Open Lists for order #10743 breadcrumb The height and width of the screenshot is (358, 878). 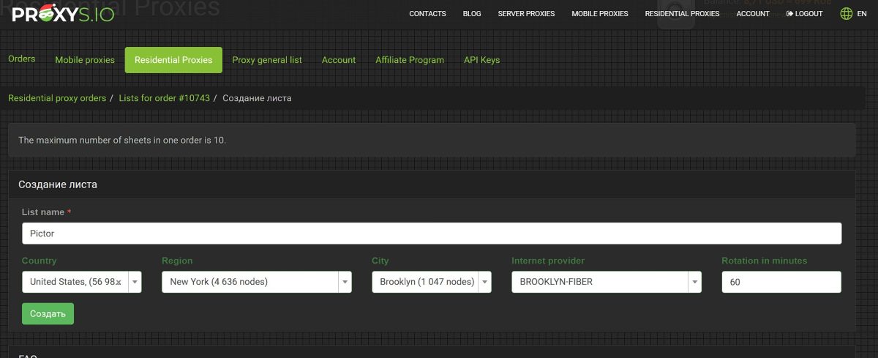[164, 98]
